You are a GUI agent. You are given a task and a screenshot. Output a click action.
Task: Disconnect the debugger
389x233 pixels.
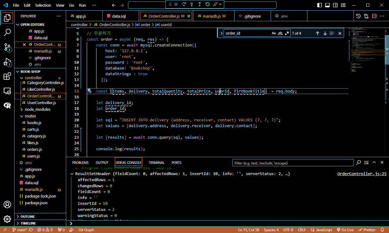(x=215, y=4)
